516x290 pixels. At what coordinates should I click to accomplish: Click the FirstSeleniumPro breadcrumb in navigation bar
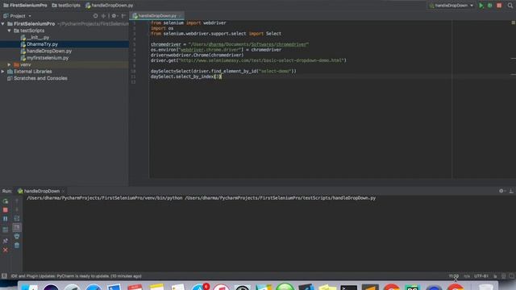pyautogui.click(x=25, y=6)
